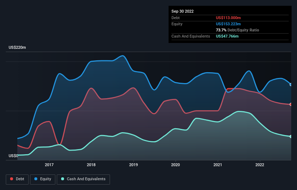Image resolution: width=297 pixels, height=190 pixels.
Task: Click the Debt endpoint marker on chart
Action: [291, 104]
